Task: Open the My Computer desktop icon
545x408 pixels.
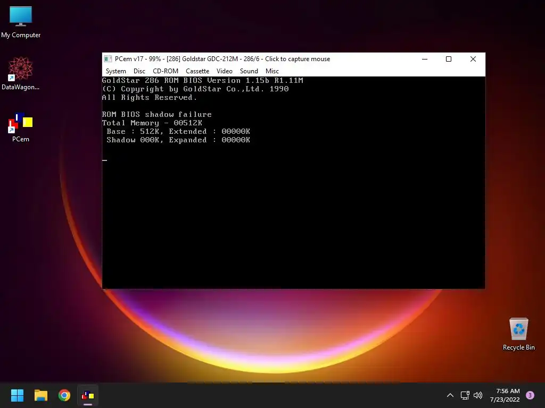Action: coord(21,22)
